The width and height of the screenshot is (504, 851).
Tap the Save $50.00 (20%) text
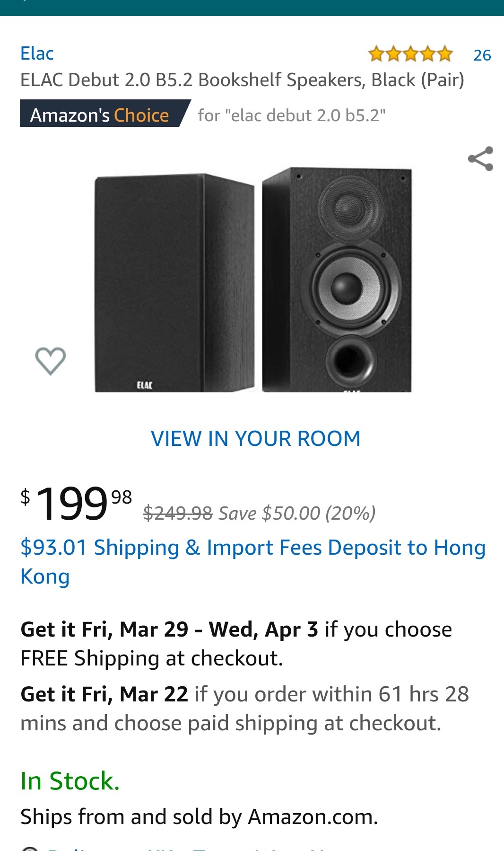pyautogui.click(x=297, y=513)
